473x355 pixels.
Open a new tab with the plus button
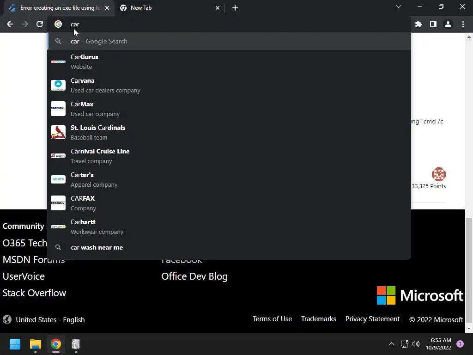click(235, 8)
